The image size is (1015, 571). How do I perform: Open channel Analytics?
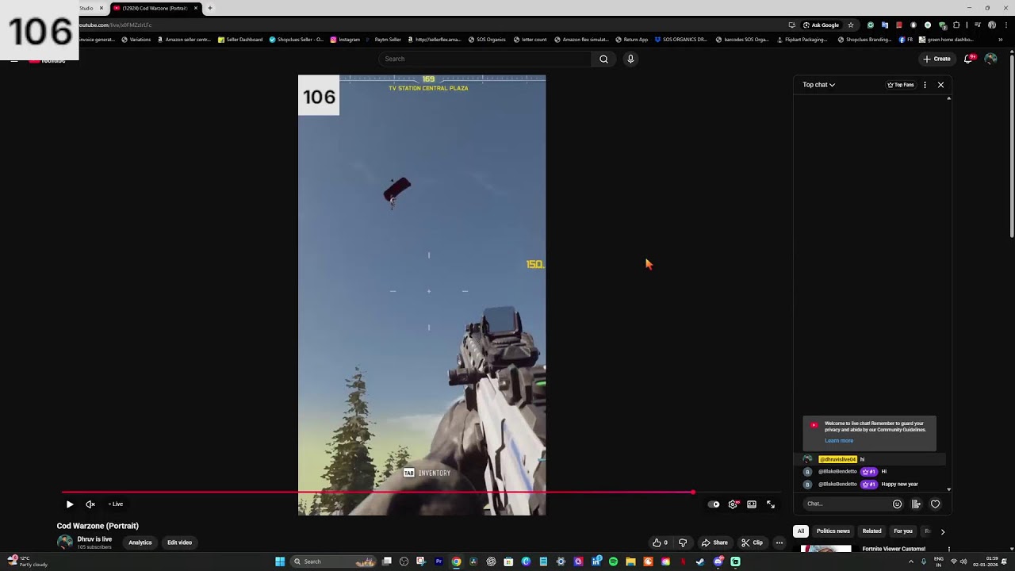click(140, 542)
